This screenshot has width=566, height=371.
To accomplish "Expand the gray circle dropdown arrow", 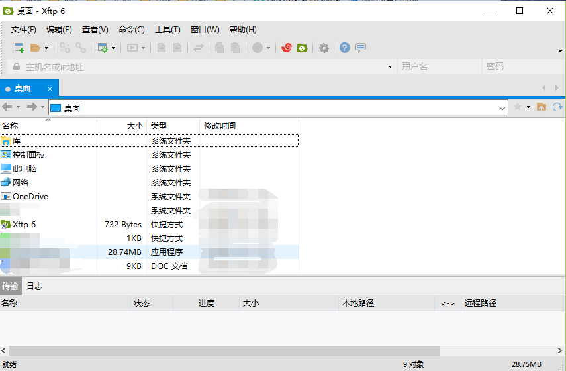I will click(268, 48).
